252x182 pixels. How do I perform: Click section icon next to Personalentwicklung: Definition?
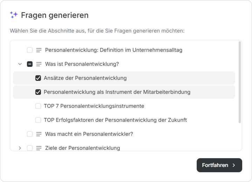[39, 50]
